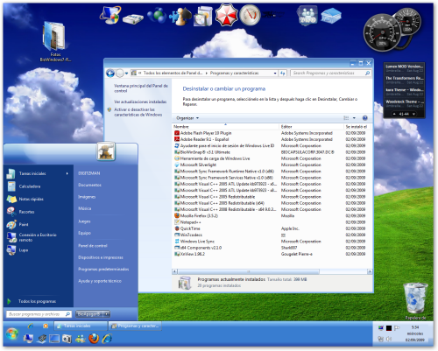Open Documentos from the Start menu

click(x=89, y=185)
